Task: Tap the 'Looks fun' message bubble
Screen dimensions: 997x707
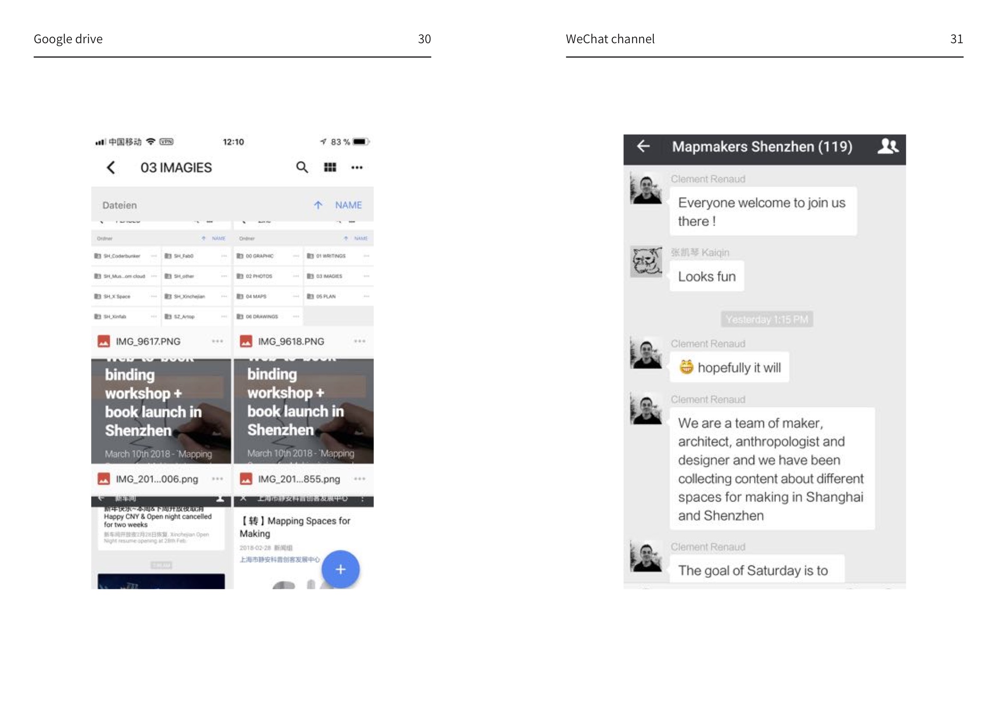Action: pyautogui.click(x=706, y=276)
